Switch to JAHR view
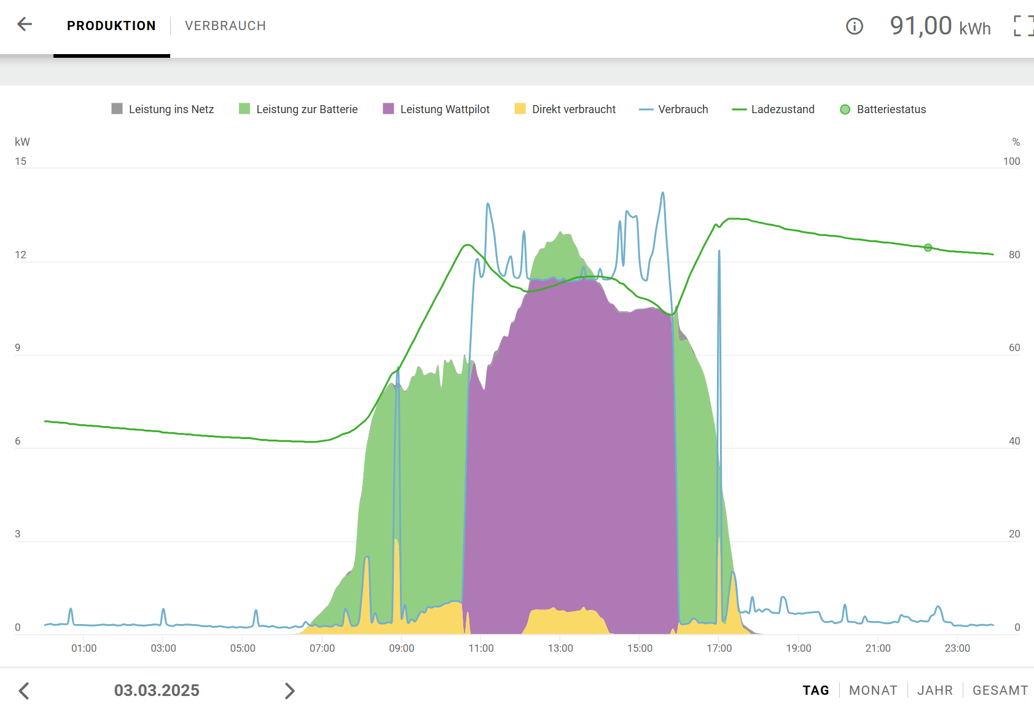 pyautogui.click(x=934, y=690)
